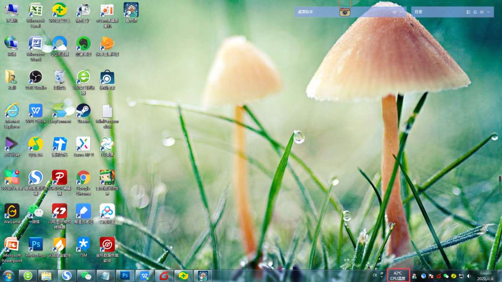This screenshot has height=282, width=502.
Task: Select the Photoshop desktop shortcut
Action: pos(36,247)
